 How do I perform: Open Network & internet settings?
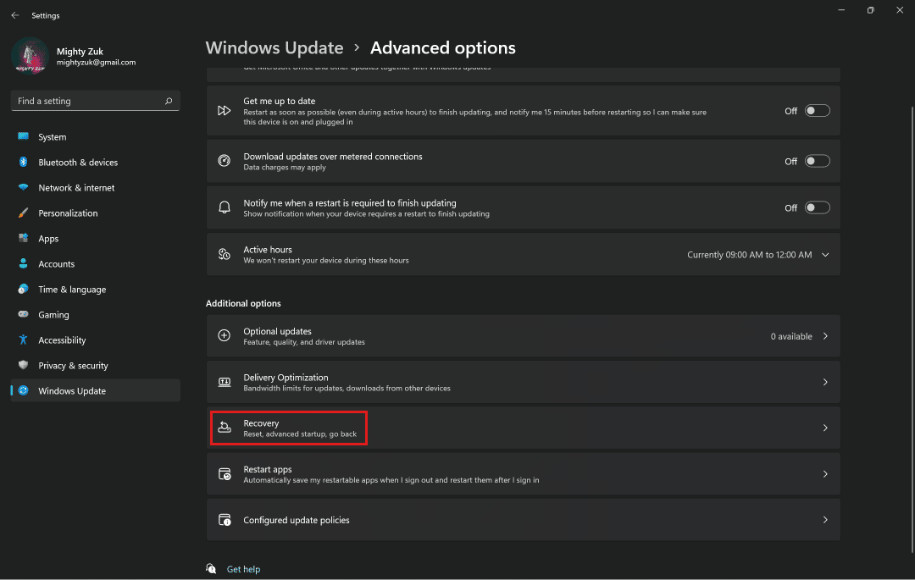click(x=96, y=188)
